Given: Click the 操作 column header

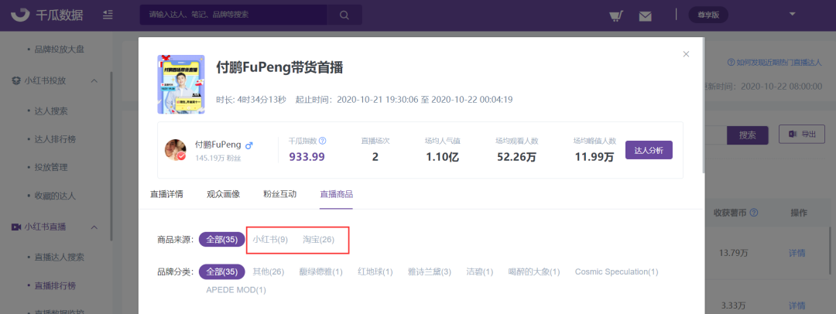Looking at the screenshot, I should click(799, 213).
